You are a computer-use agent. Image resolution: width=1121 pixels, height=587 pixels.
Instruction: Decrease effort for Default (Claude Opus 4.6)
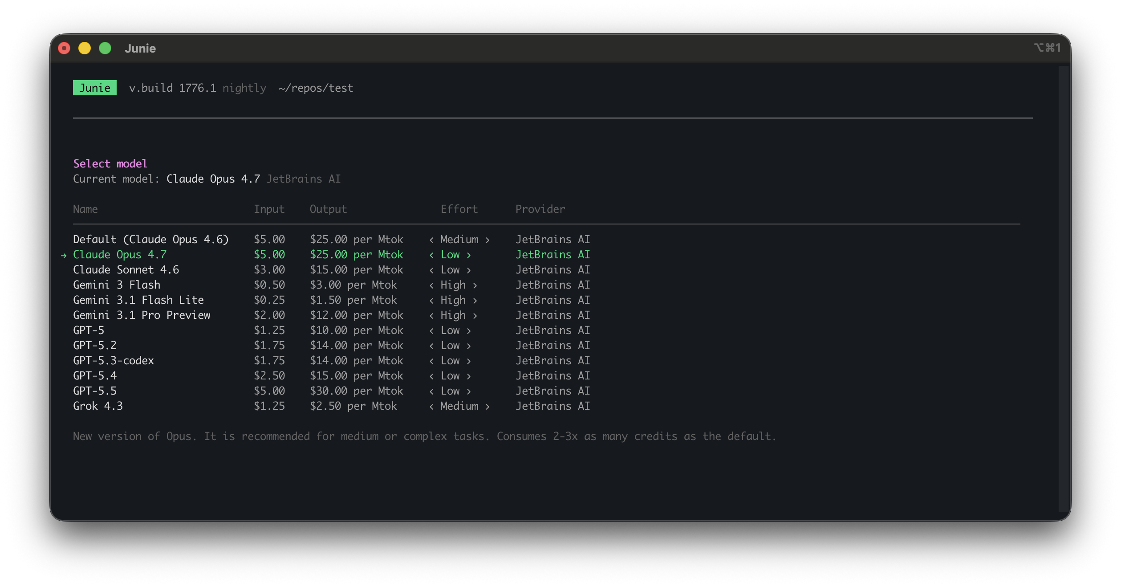(x=431, y=240)
